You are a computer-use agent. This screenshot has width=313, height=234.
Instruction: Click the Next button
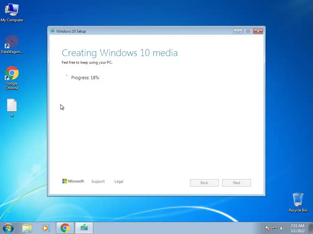pos(237,183)
